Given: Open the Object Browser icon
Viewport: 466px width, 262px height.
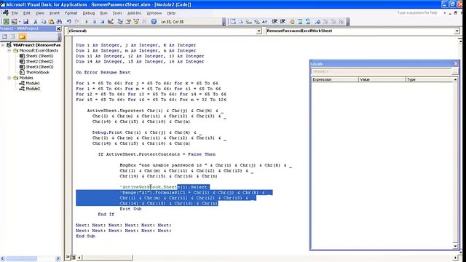Looking at the screenshot, I should click(x=136, y=21).
